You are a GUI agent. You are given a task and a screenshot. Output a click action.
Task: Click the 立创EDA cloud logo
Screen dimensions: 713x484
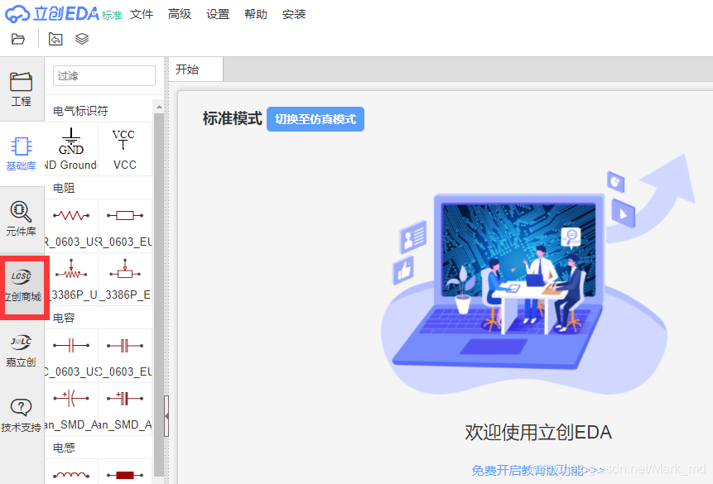[52, 13]
